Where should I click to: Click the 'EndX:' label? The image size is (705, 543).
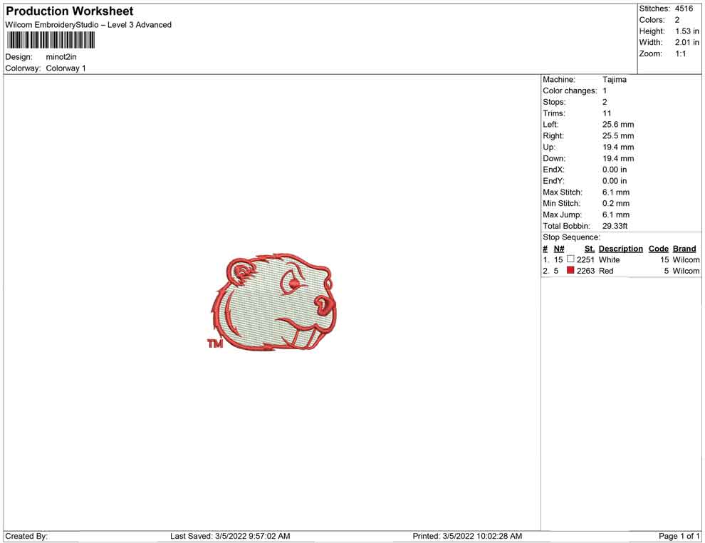pyautogui.click(x=553, y=170)
